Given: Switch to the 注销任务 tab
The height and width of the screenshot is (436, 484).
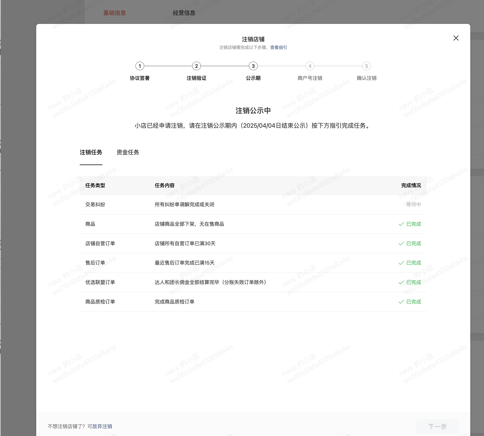Looking at the screenshot, I should (x=91, y=152).
